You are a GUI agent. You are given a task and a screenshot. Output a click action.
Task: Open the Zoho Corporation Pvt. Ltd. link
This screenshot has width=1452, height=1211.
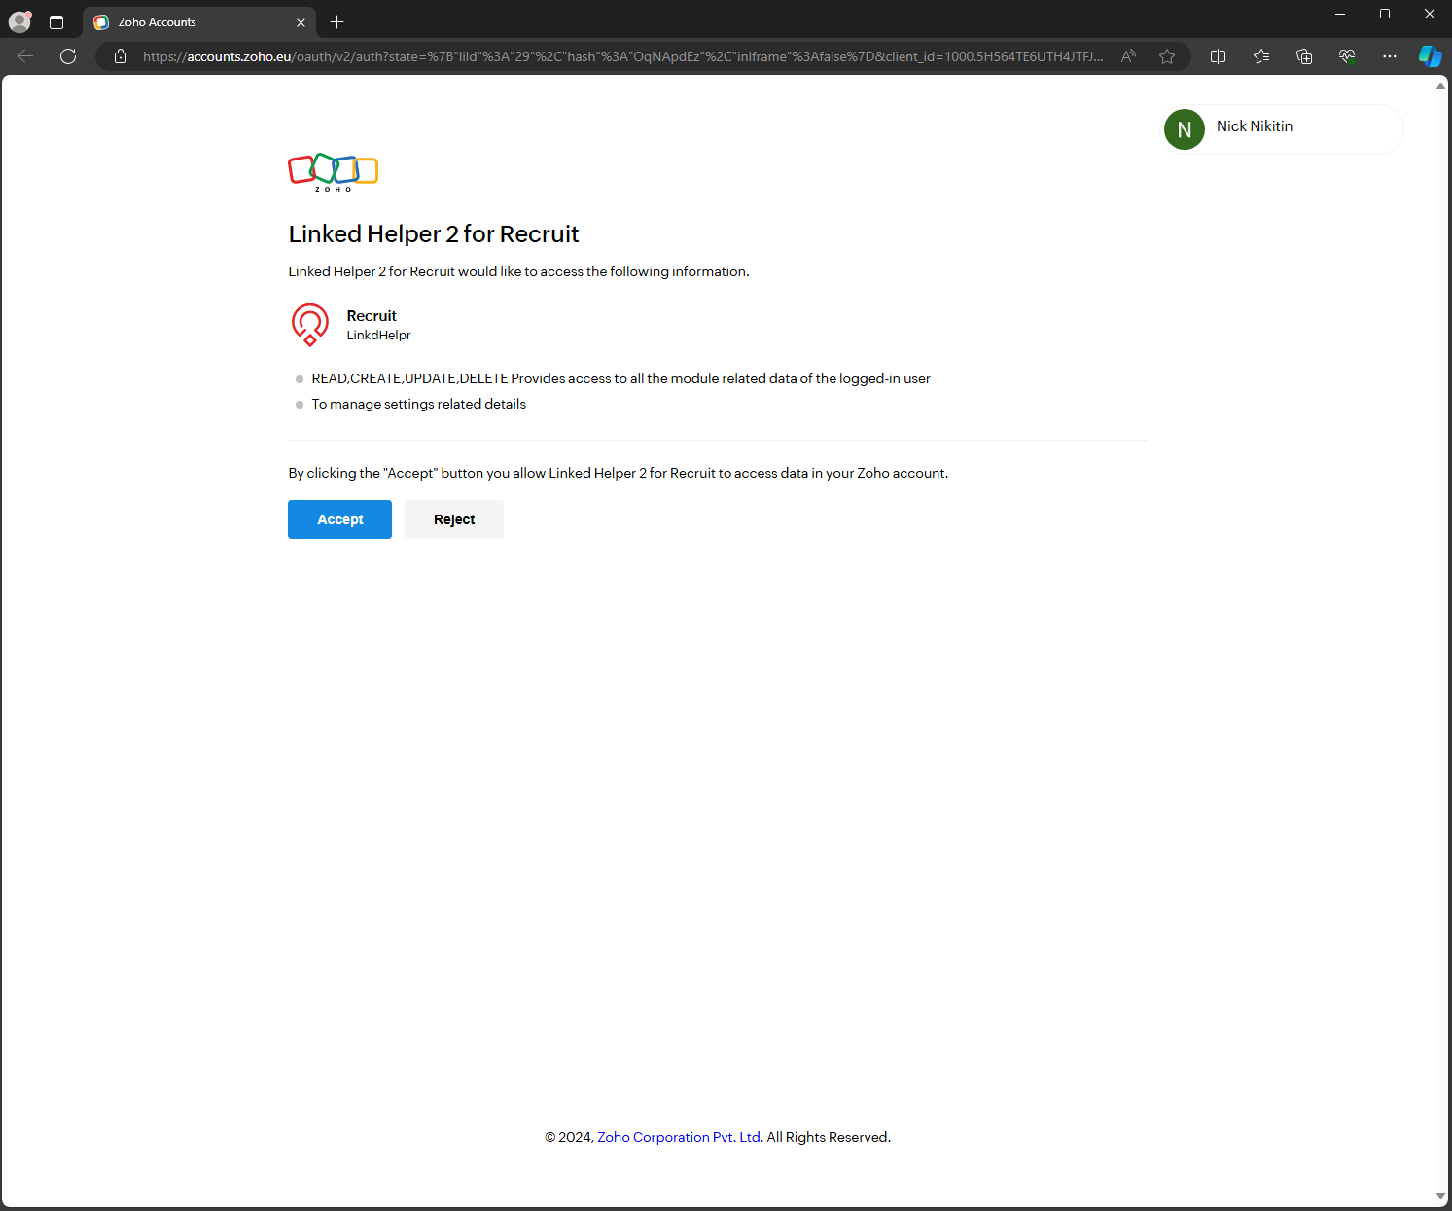coord(680,1137)
